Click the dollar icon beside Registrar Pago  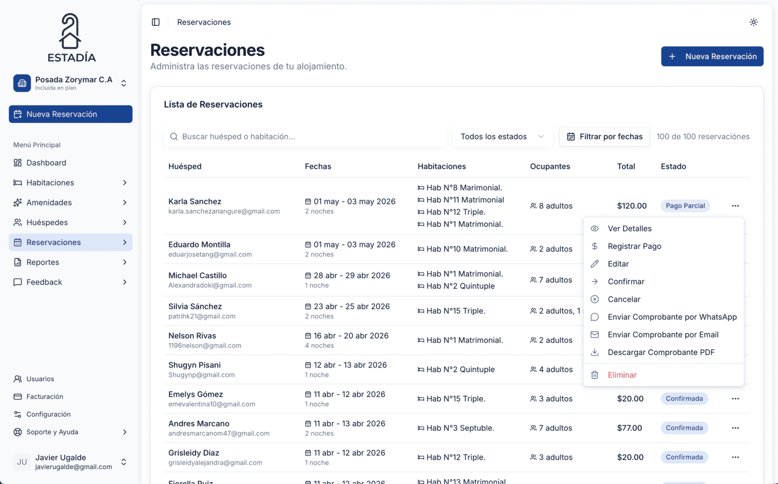(595, 246)
